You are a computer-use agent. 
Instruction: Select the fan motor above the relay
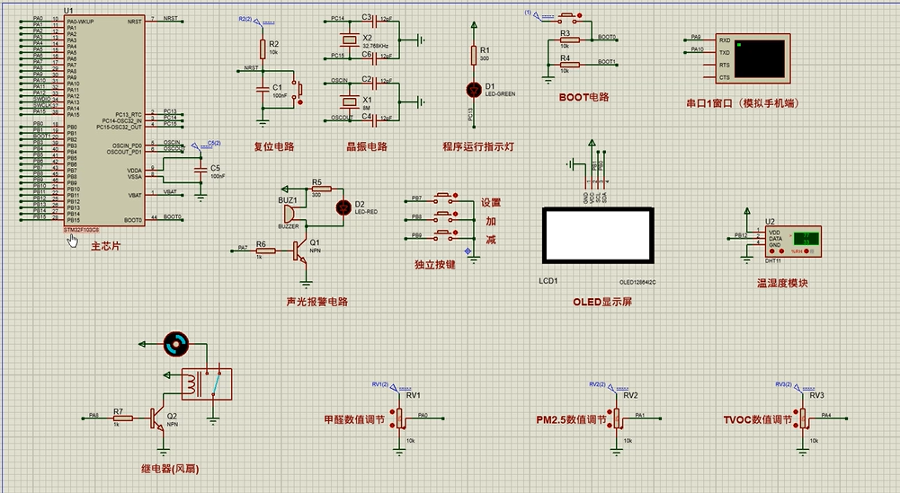pos(176,344)
